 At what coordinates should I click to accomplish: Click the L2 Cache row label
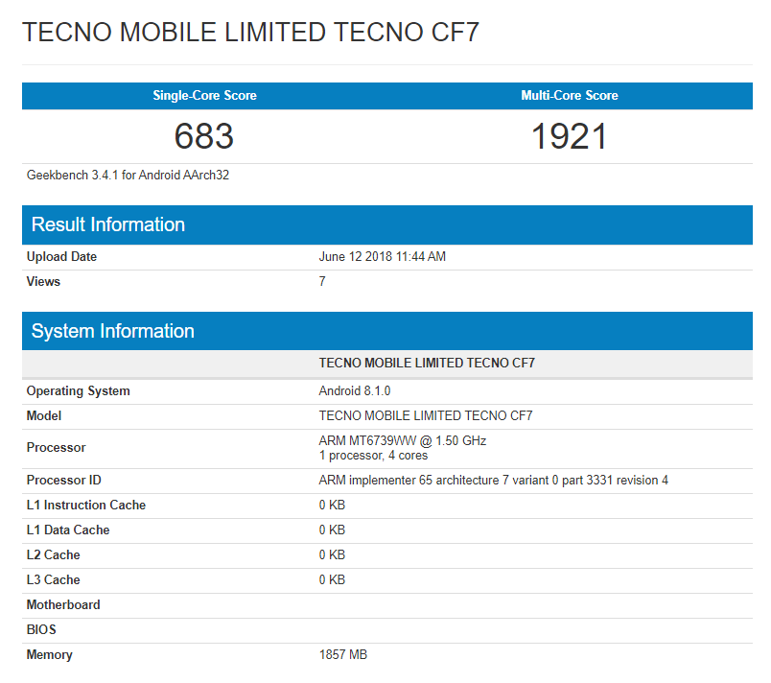54,555
